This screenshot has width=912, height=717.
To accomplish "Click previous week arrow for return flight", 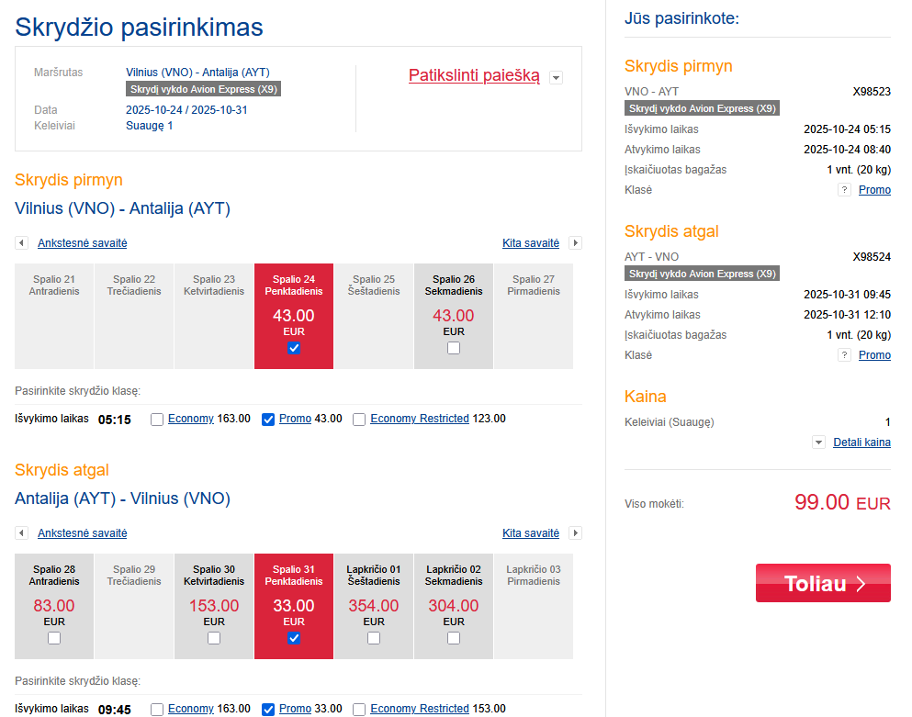I will click(x=21, y=533).
